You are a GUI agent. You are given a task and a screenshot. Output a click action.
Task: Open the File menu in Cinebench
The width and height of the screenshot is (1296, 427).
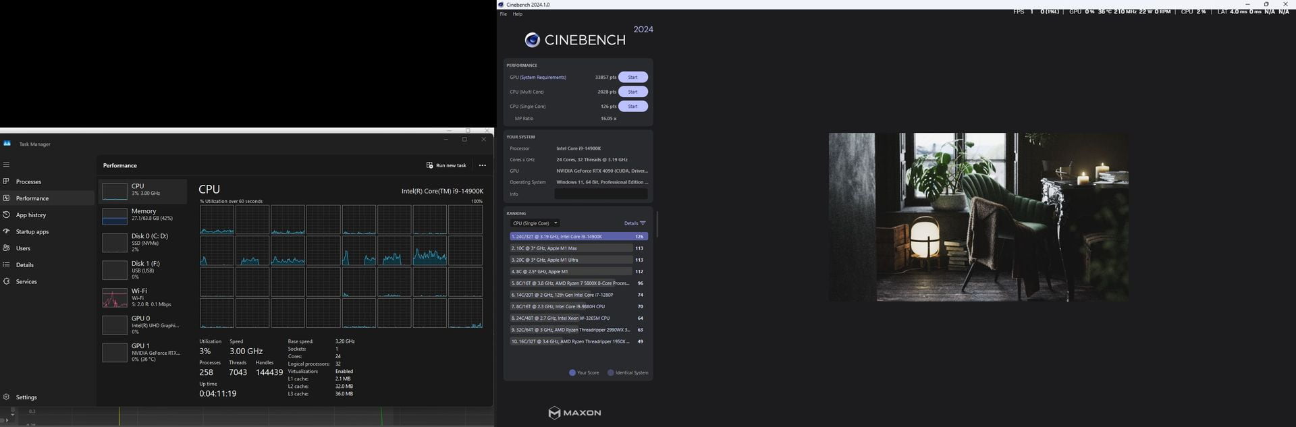coord(503,14)
